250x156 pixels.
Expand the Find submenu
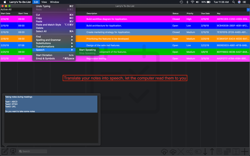(x=54, y=37)
